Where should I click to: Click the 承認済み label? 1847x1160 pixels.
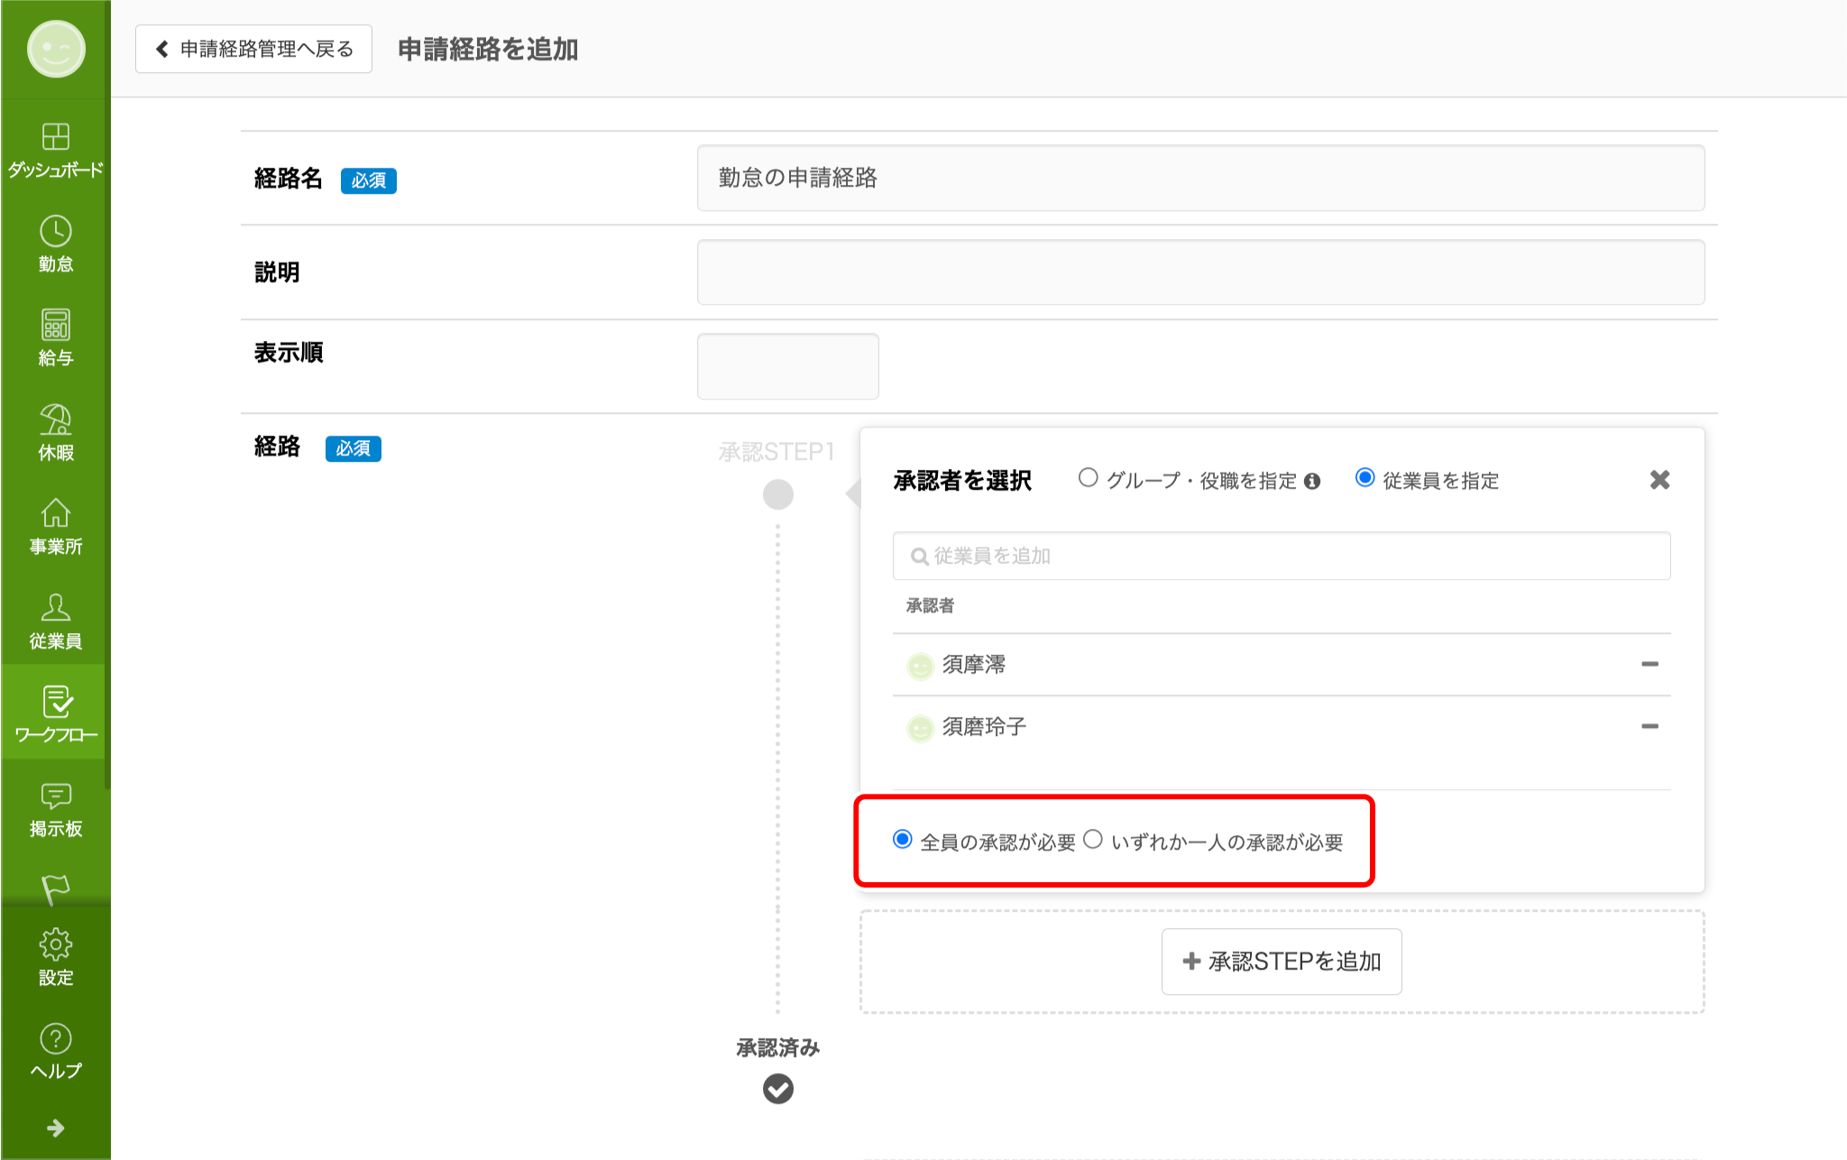coord(777,1048)
